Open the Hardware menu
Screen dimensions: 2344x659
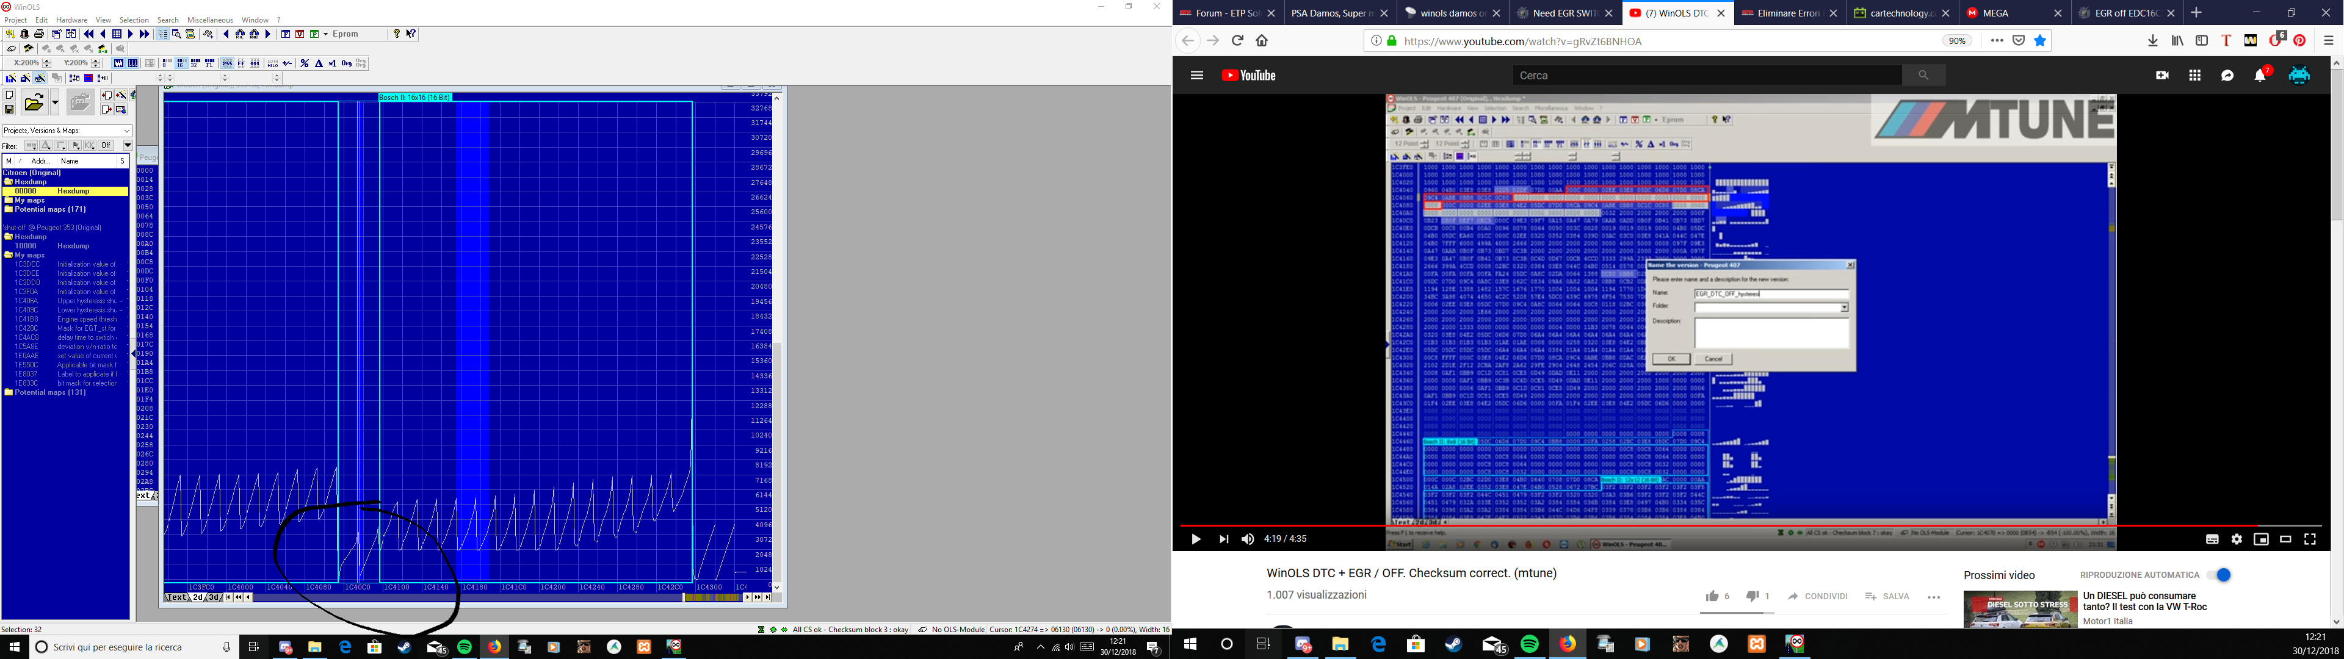tap(72, 20)
